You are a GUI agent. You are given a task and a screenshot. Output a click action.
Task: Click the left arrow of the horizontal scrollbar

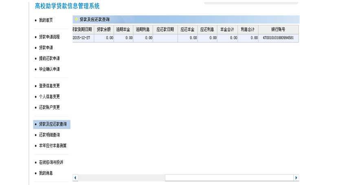click(x=75, y=178)
